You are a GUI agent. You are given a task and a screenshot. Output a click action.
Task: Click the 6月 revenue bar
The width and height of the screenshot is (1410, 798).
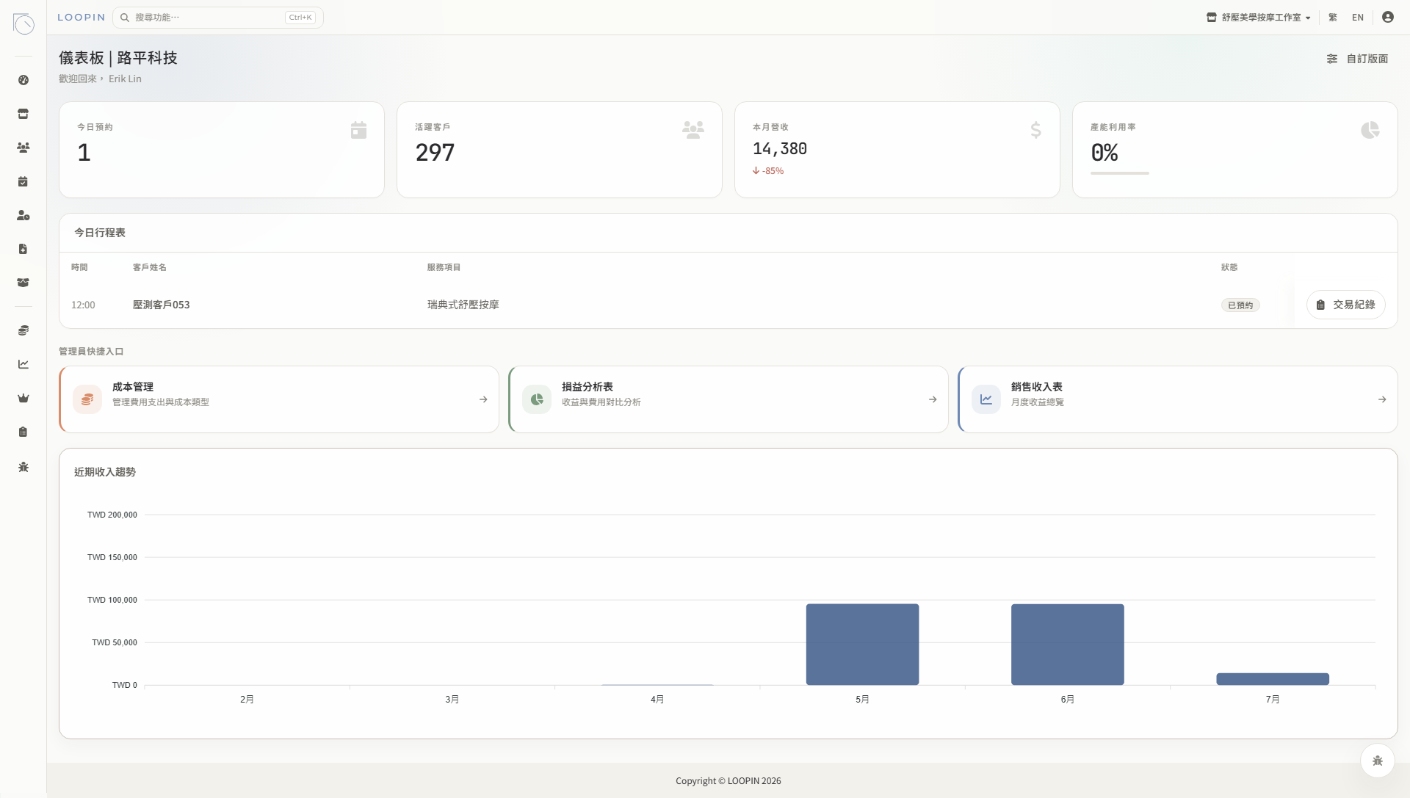pos(1068,645)
